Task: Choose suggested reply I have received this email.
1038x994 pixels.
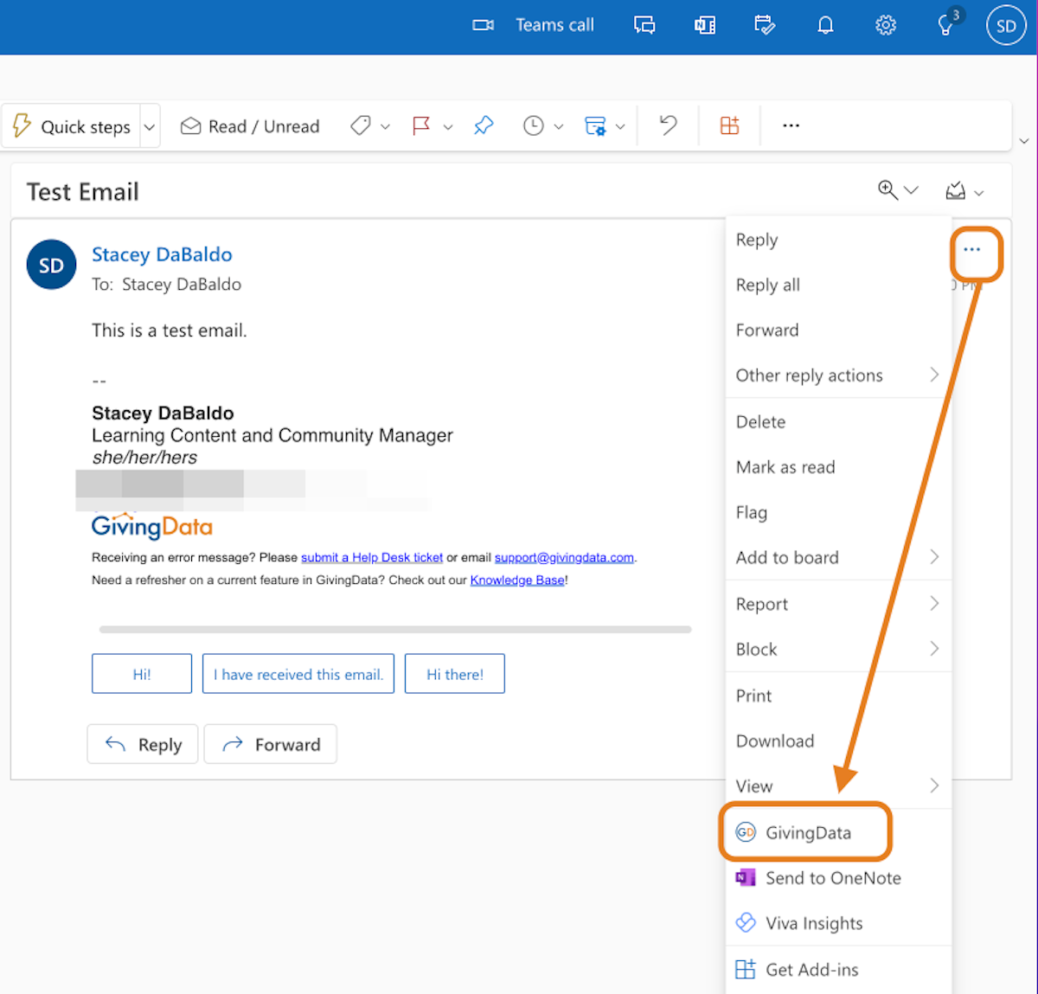Action: pyautogui.click(x=298, y=674)
